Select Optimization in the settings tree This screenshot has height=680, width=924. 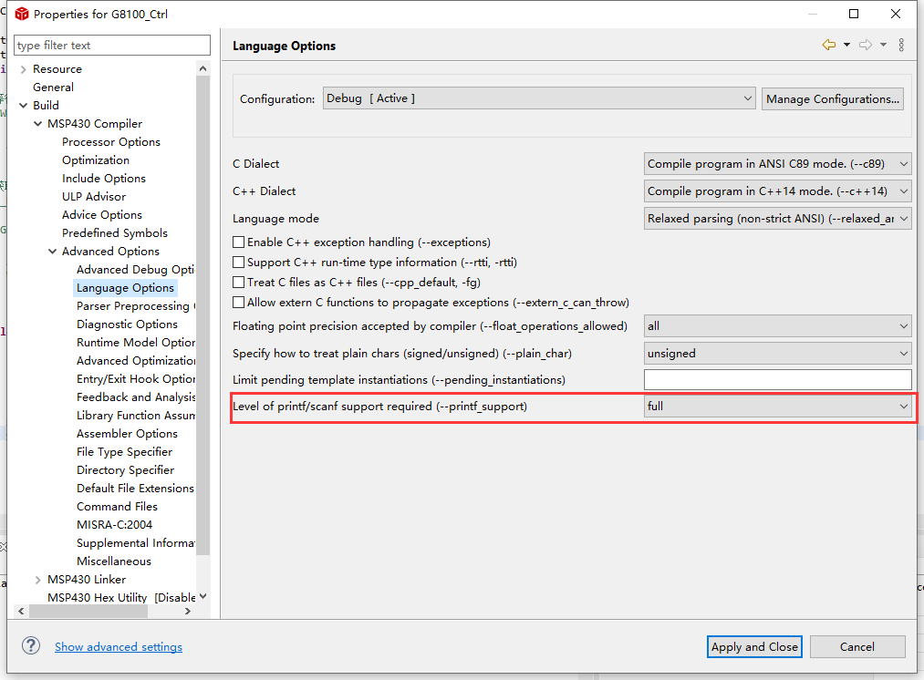(x=96, y=160)
